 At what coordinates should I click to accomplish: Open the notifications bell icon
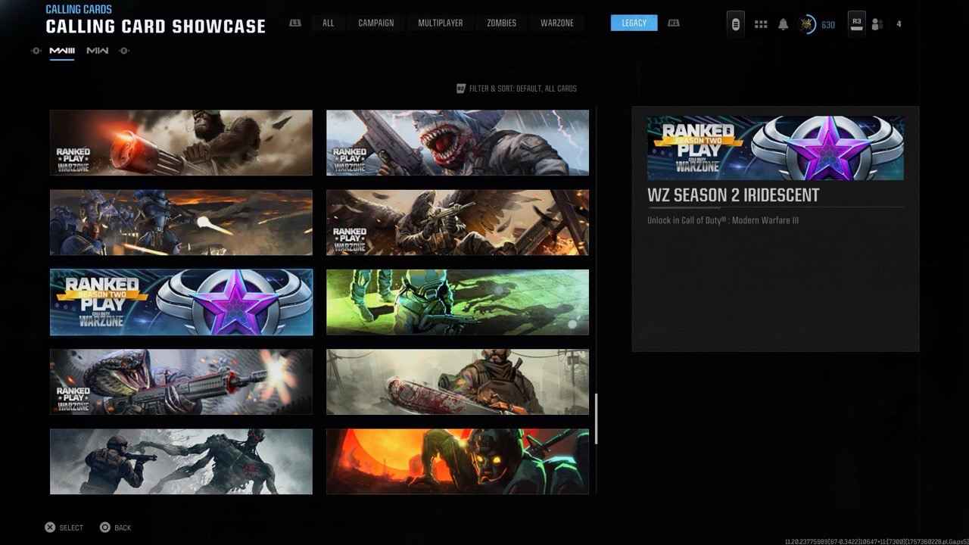pos(784,24)
